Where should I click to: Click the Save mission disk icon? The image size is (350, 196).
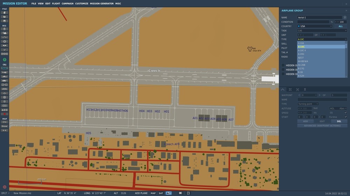click(x=5, y=21)
